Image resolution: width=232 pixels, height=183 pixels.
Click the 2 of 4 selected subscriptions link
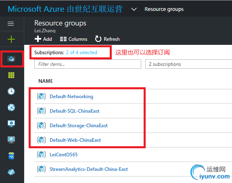pyautogui.click(x=82, y=53)
